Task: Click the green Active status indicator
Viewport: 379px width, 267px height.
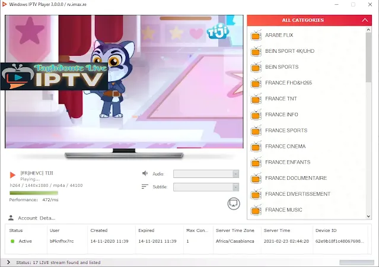Action: pyautogui.click(x=12, y=241)
